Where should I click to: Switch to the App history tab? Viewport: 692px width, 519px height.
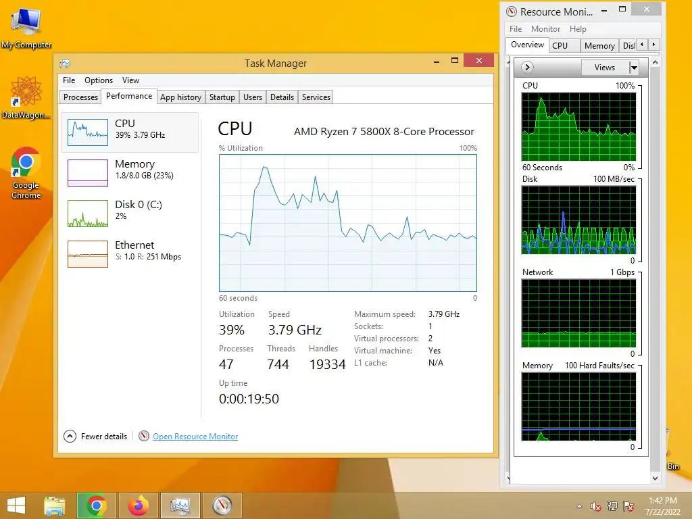[180, 97]
